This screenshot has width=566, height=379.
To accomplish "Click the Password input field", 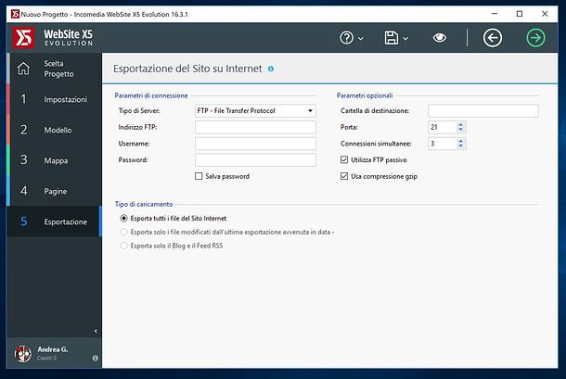I will tap(255, 159).
